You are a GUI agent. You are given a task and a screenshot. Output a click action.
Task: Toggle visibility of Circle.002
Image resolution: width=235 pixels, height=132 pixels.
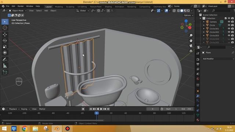point(229,32)
